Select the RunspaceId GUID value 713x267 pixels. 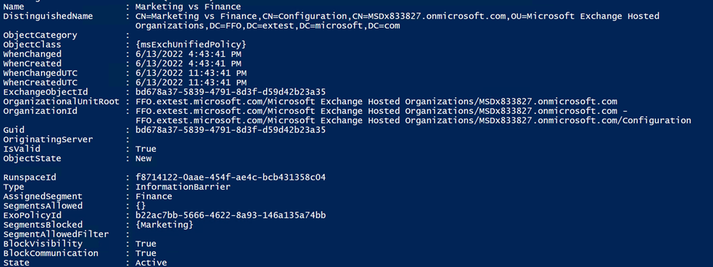[x=230, y=177]
